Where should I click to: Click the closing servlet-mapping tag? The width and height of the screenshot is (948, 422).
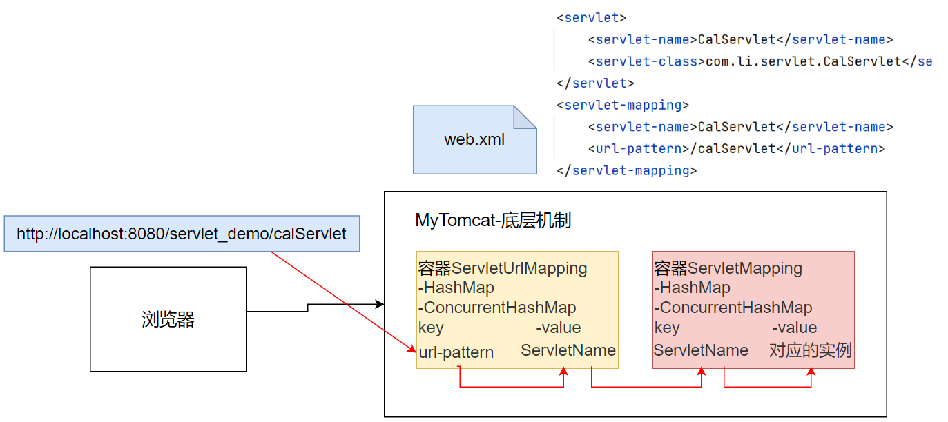pyautogui.click(x=627, y=170)
